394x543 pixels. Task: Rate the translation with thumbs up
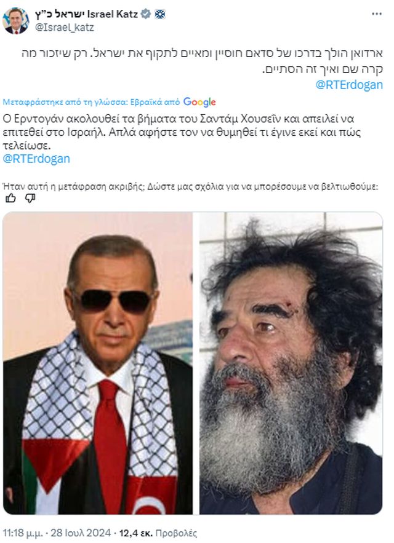[10, 198]
